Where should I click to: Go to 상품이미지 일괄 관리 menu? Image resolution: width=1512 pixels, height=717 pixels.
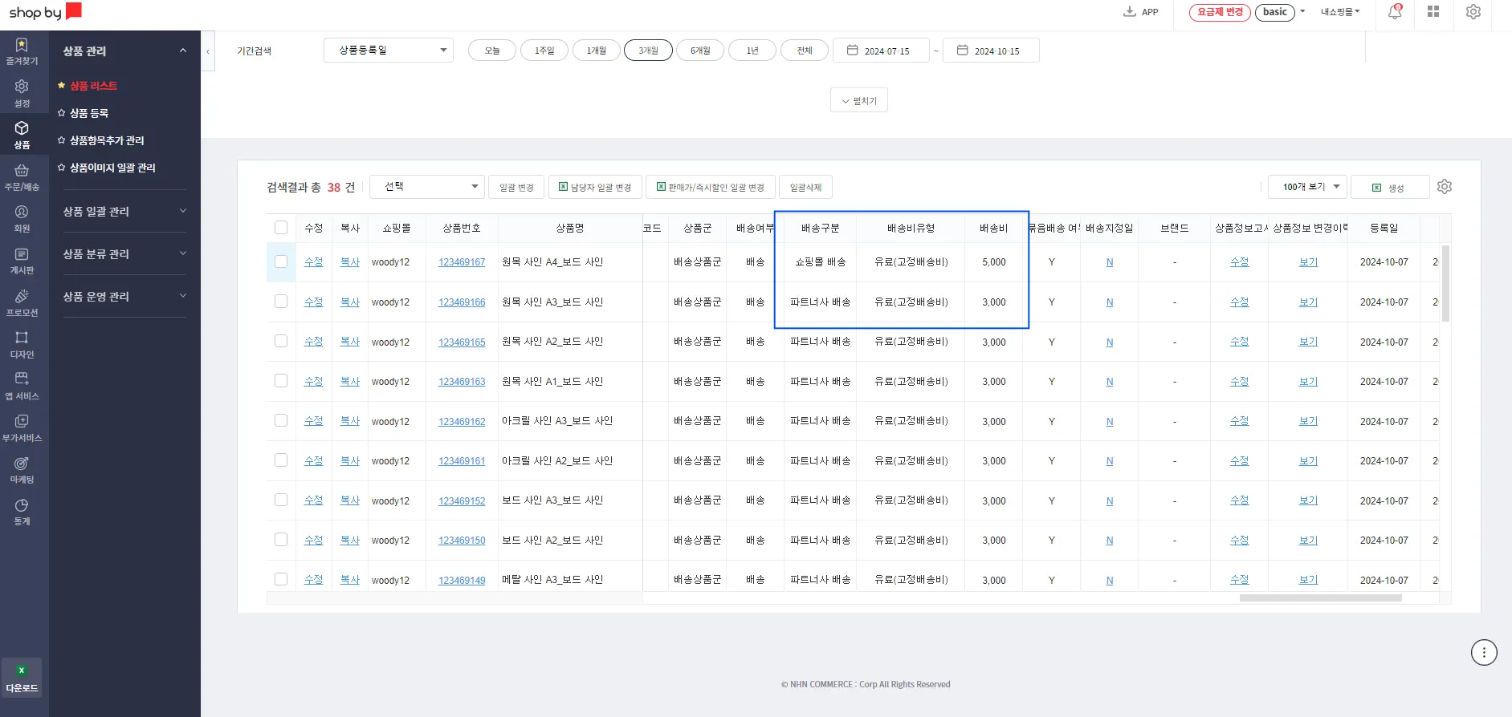point(112,168)
